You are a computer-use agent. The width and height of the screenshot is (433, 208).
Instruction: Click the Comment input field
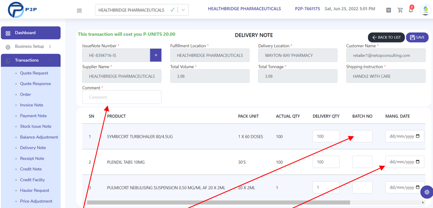(x=122, y=97)
